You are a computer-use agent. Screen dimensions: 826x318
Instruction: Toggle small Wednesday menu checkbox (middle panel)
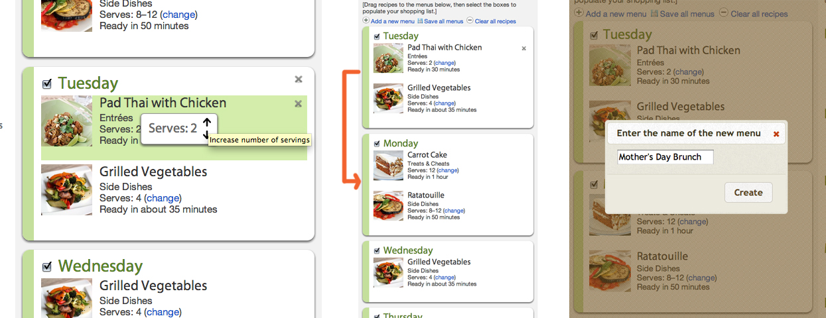pyautogui.click(x=377, y=251)
